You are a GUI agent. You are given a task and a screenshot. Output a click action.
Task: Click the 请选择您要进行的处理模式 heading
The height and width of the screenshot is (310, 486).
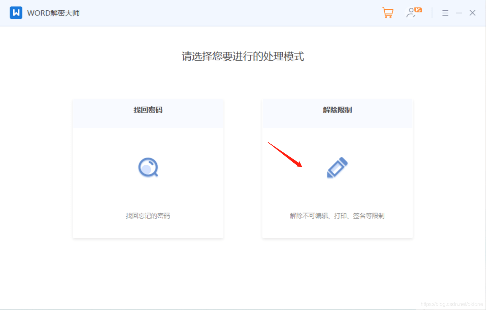(x=243, y=57)
